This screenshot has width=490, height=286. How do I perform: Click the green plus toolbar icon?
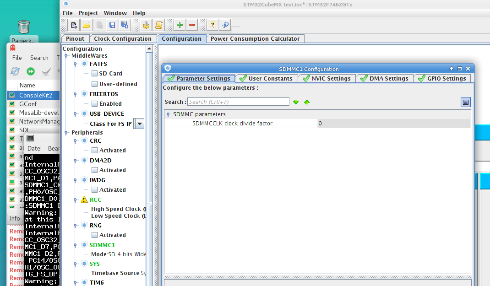180,25
